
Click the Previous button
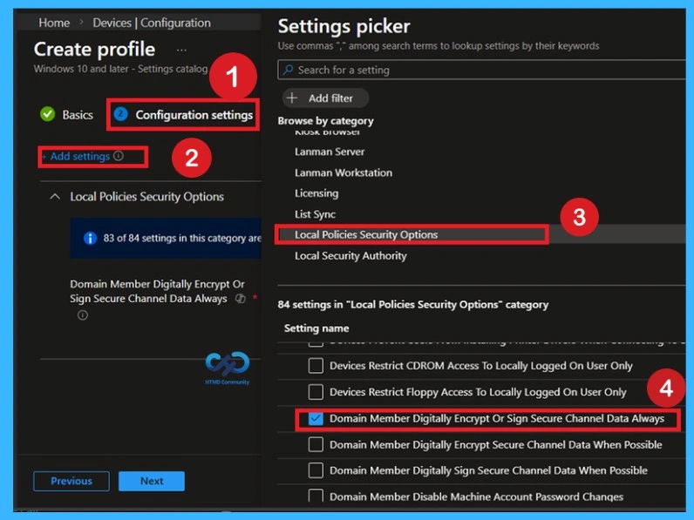71,481
